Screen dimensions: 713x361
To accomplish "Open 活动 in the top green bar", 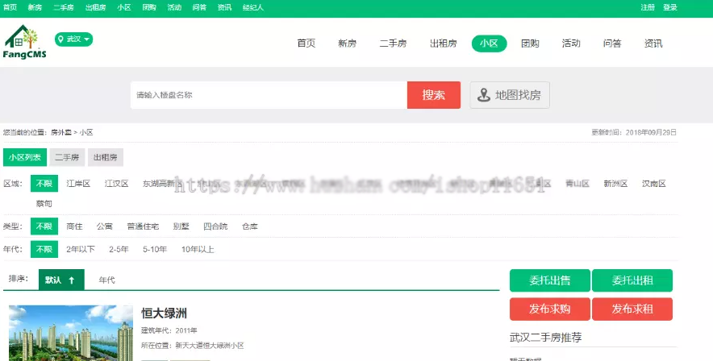I will click(174, 7).
